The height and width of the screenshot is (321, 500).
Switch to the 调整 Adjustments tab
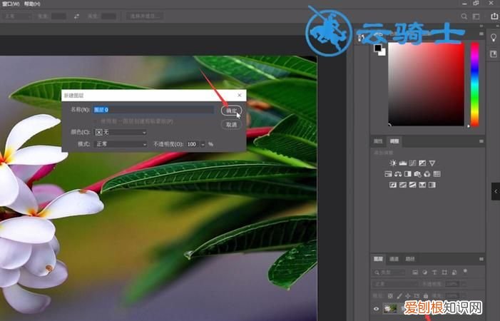(x=394, y=141)
